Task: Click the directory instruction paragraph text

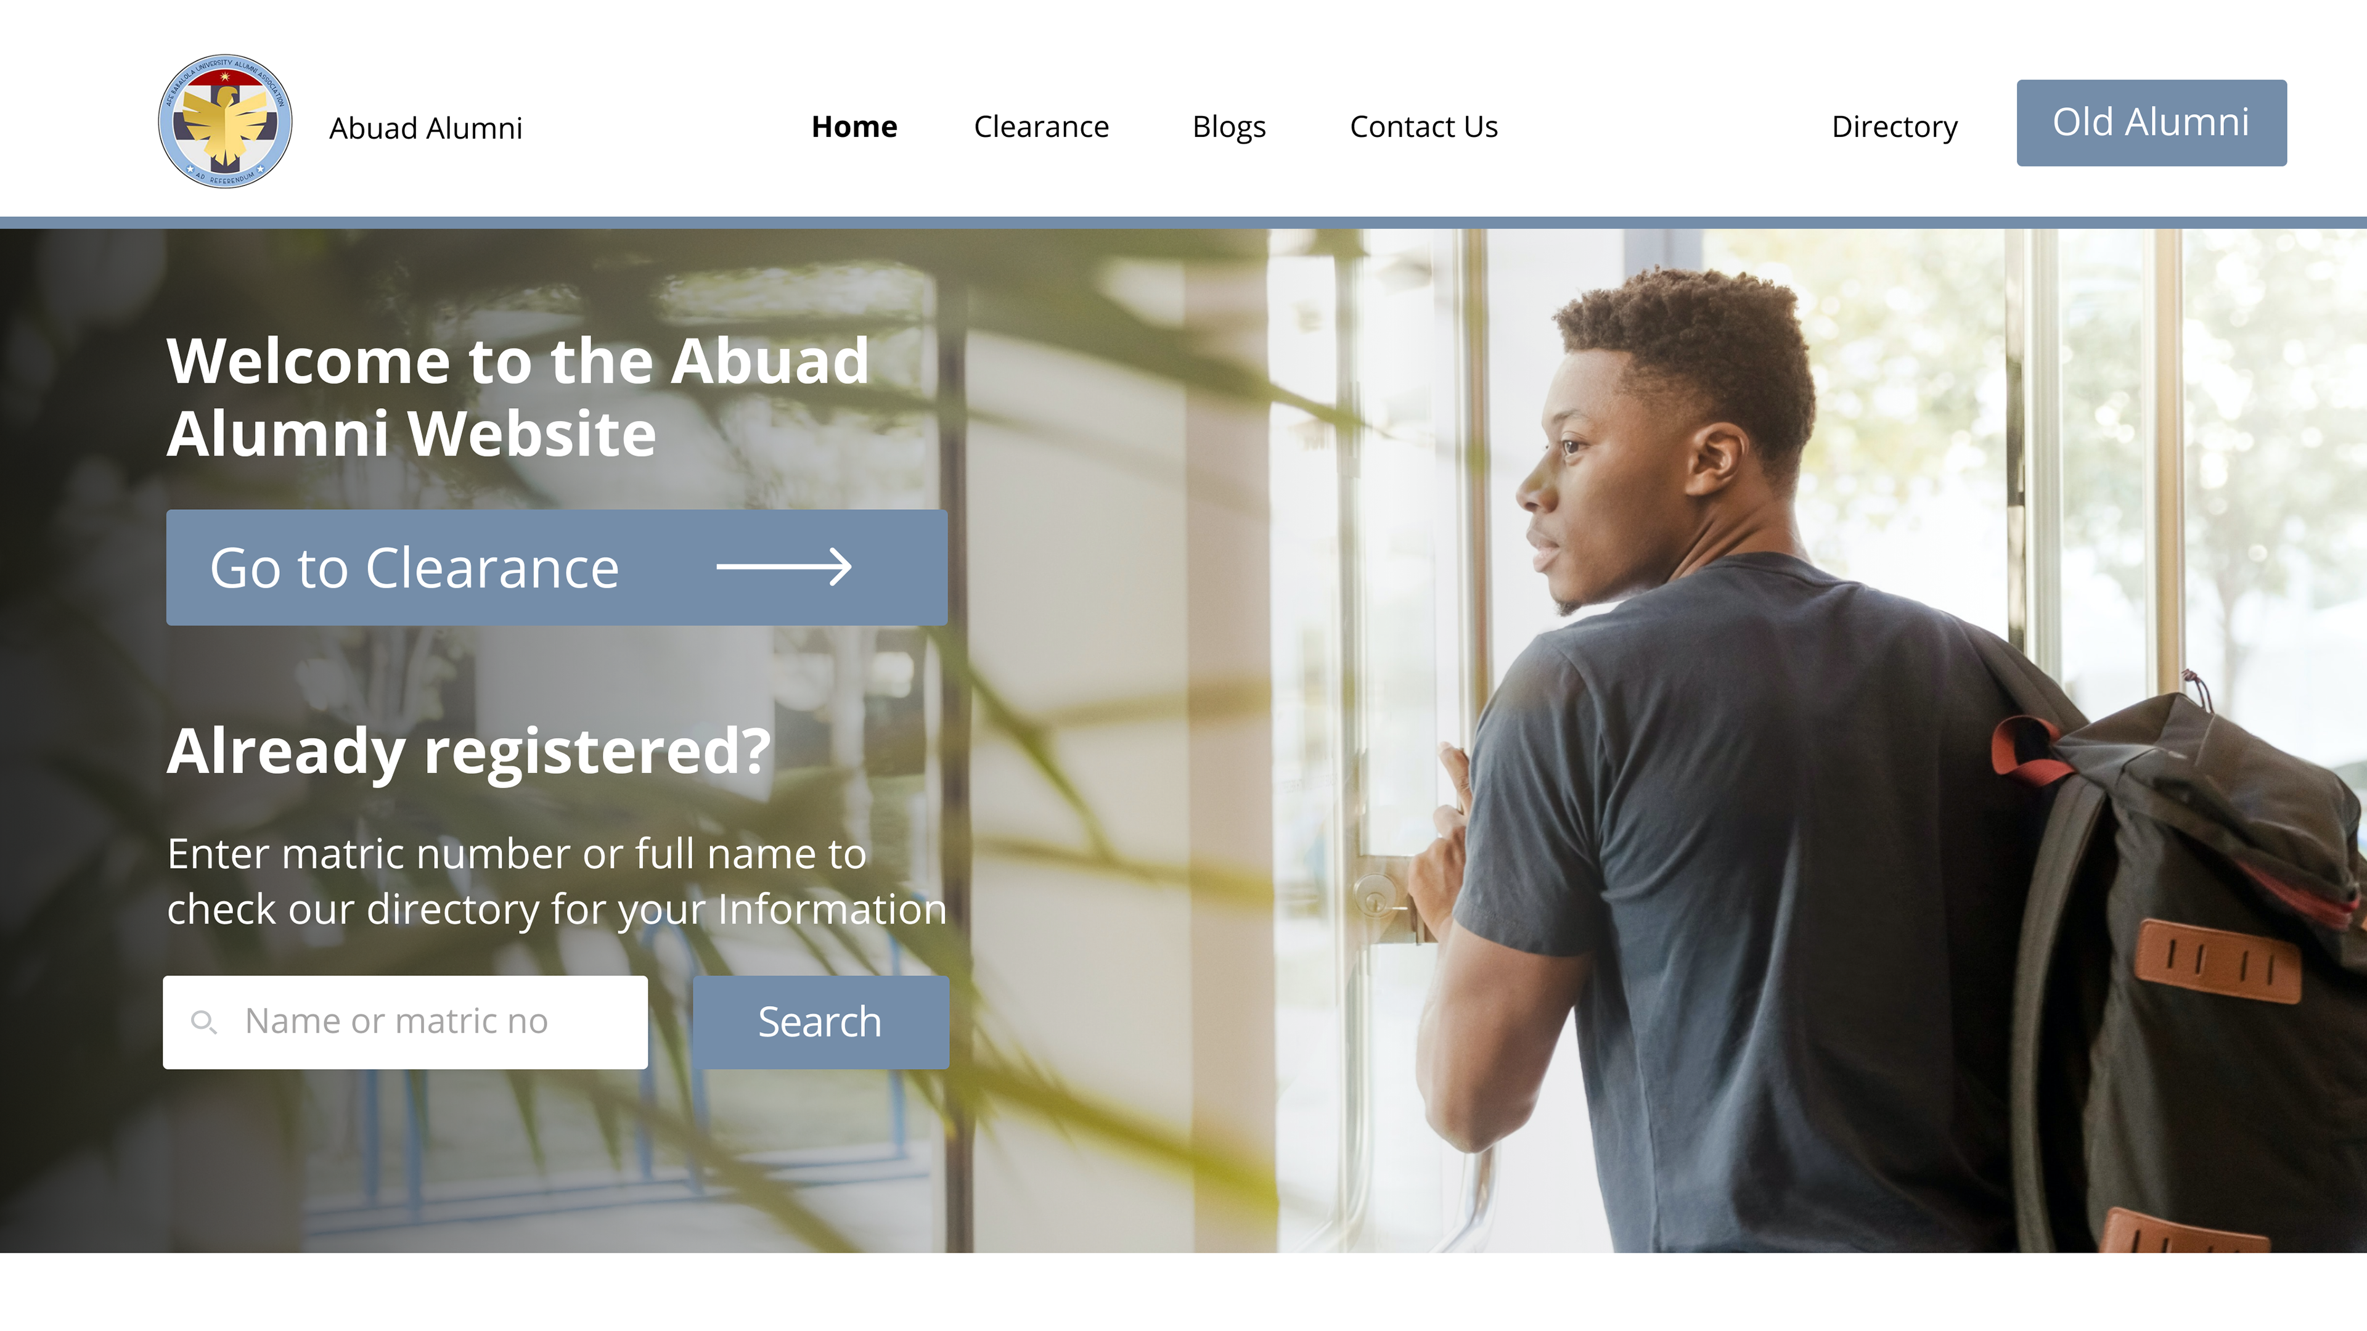Action: pos(557,882)
